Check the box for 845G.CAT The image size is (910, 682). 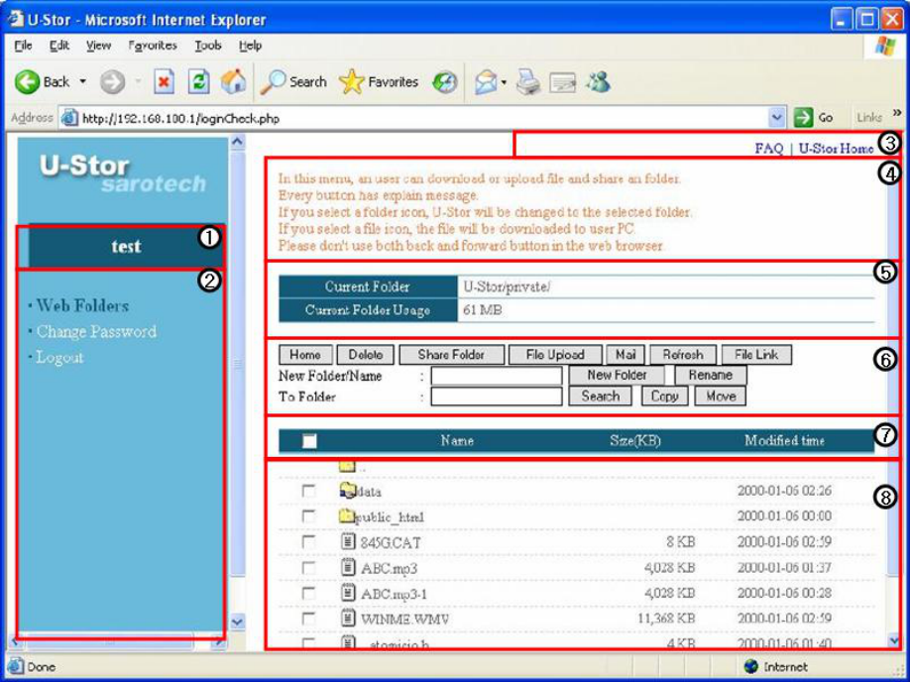click(x=308, y=542)
